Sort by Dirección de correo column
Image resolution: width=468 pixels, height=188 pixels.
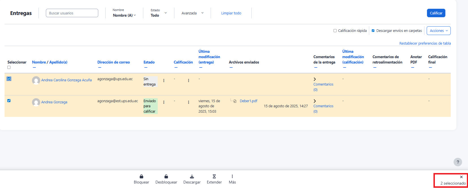click(114, 62)
